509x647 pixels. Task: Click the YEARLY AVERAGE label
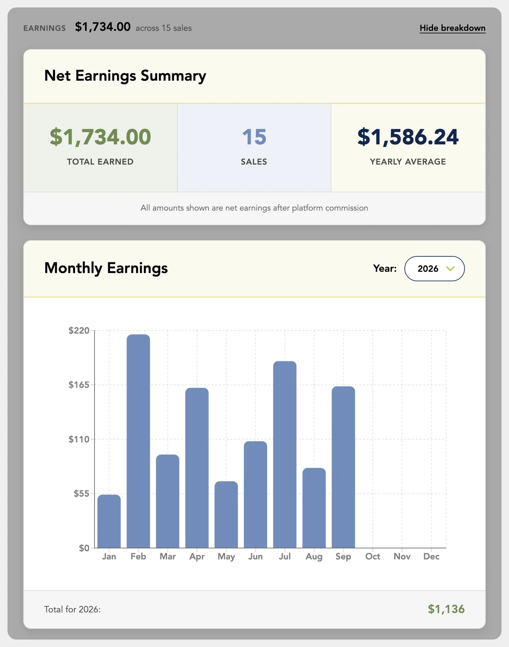point(408,162)
